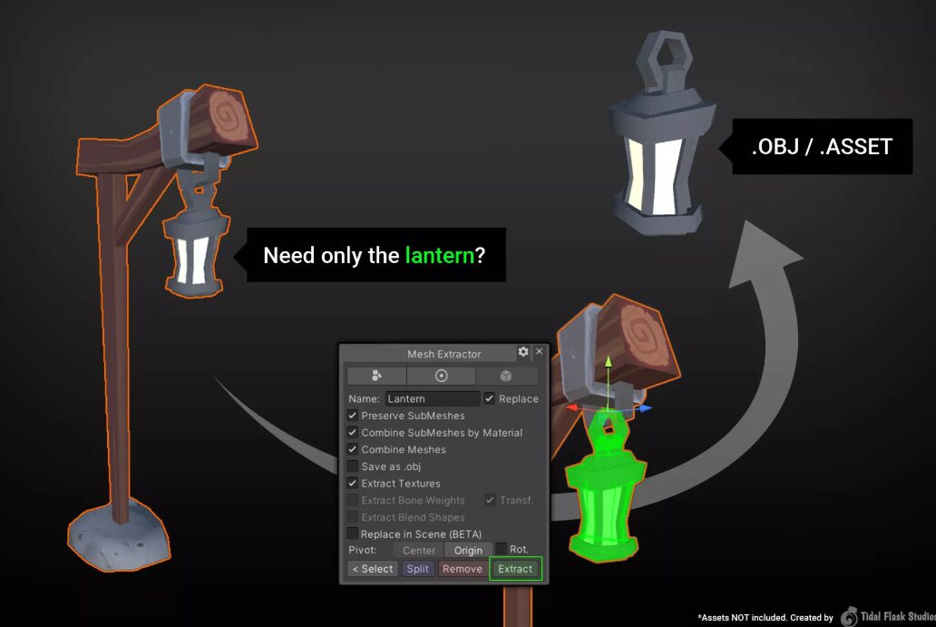936x627 pixels.
Task: Set pivot to Center
Action: [x=419, y=551]
